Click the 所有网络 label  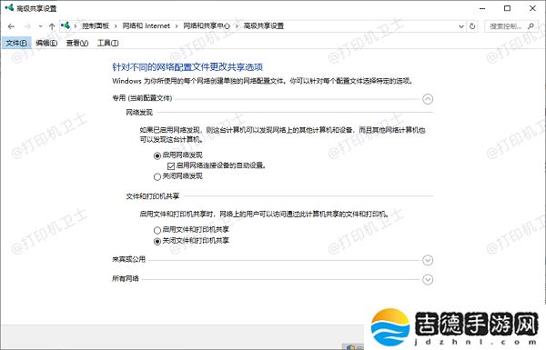tap(126, 278)
